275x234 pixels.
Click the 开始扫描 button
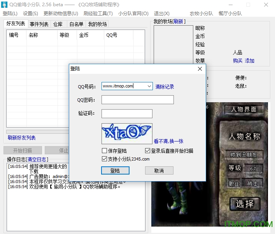[x=23, y=150]
